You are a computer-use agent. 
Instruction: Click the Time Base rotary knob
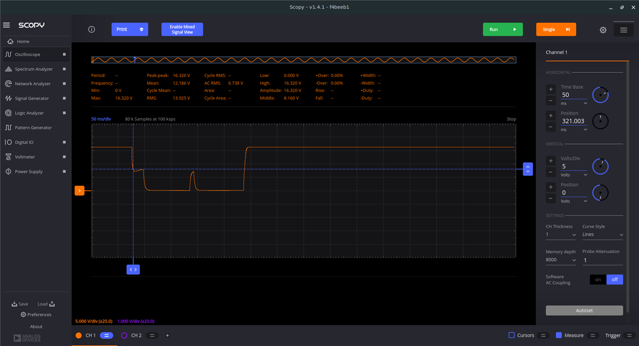click(601, 94)
